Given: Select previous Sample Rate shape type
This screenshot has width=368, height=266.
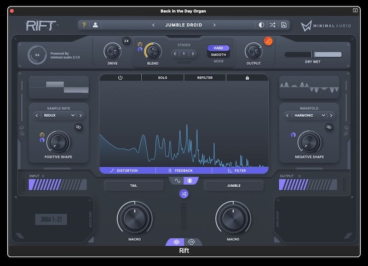Looking at the screenshot, I should [37, 115].
